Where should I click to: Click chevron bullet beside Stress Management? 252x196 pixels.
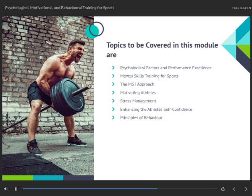[x=113, y=101]
